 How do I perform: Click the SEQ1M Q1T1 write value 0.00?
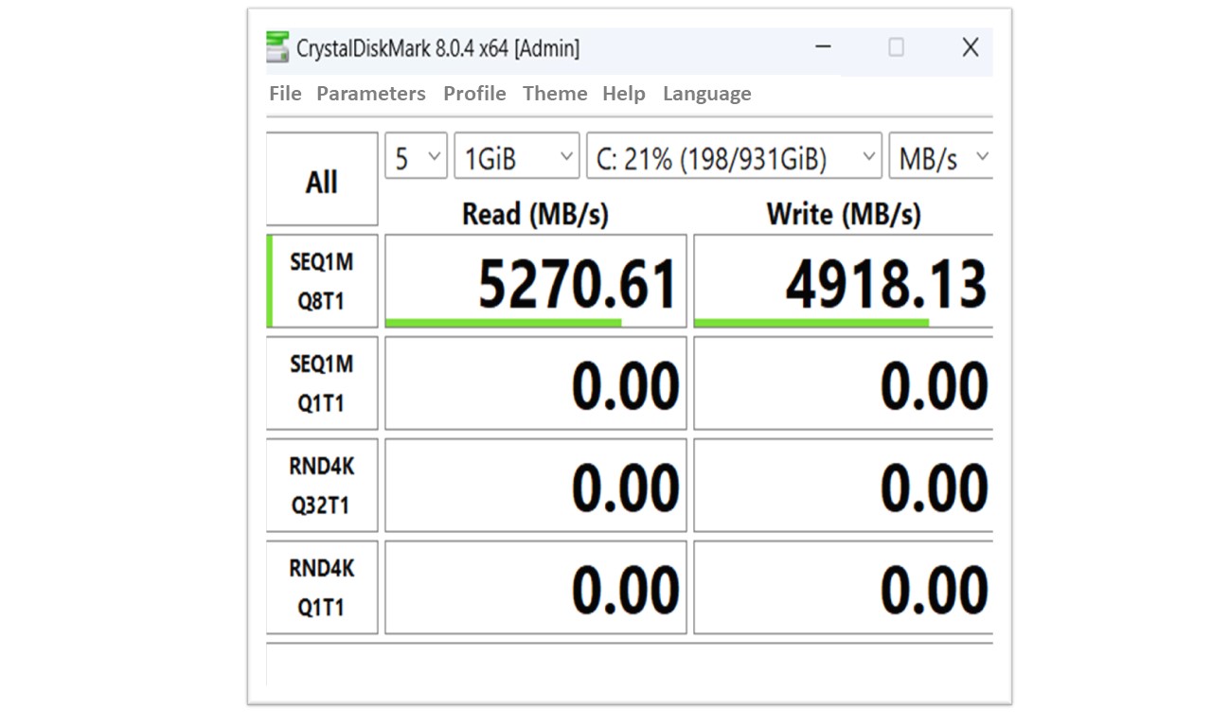844,383
